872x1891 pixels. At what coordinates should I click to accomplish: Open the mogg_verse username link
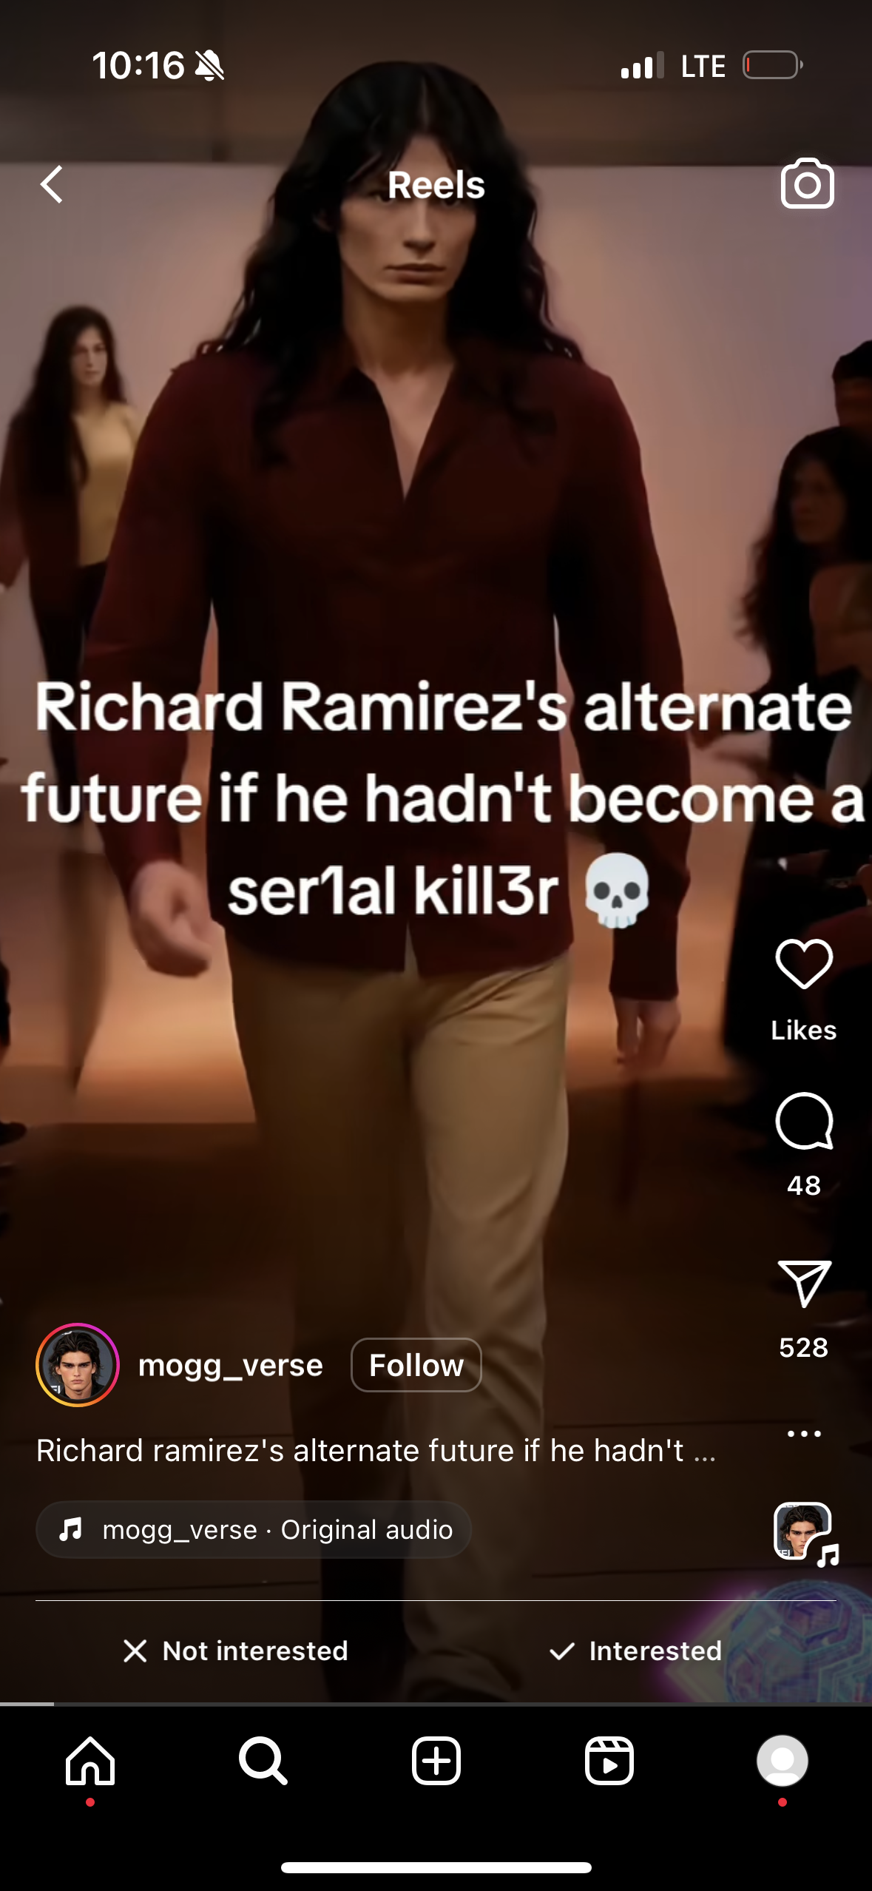[x=231, y=1365]
